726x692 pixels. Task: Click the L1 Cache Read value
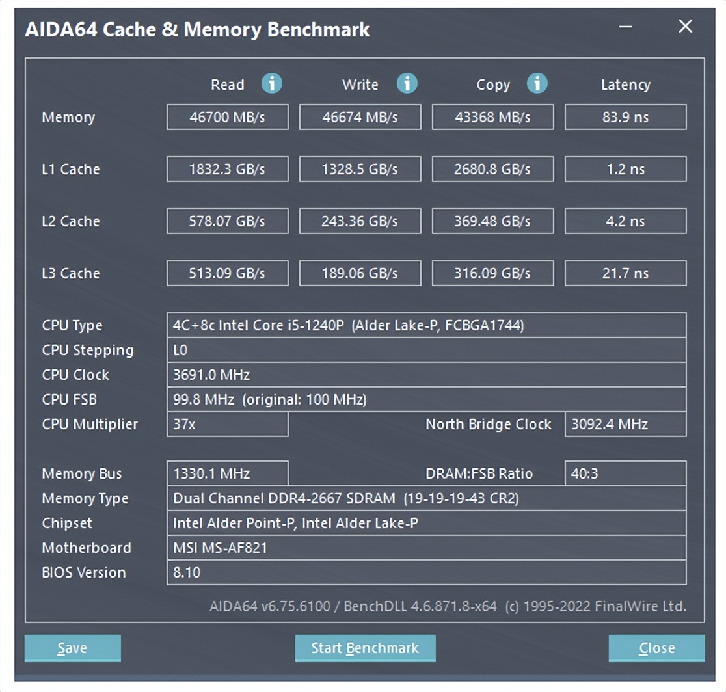pos(227,170)
